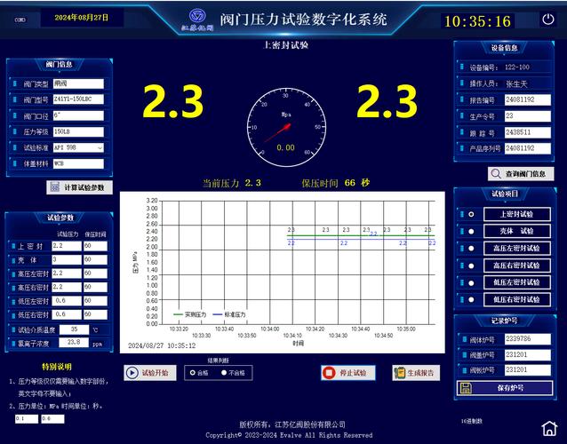The image size is (567, 444).
Task: Click the 阀盖炉号 field 231201
Action: (528, 355)
